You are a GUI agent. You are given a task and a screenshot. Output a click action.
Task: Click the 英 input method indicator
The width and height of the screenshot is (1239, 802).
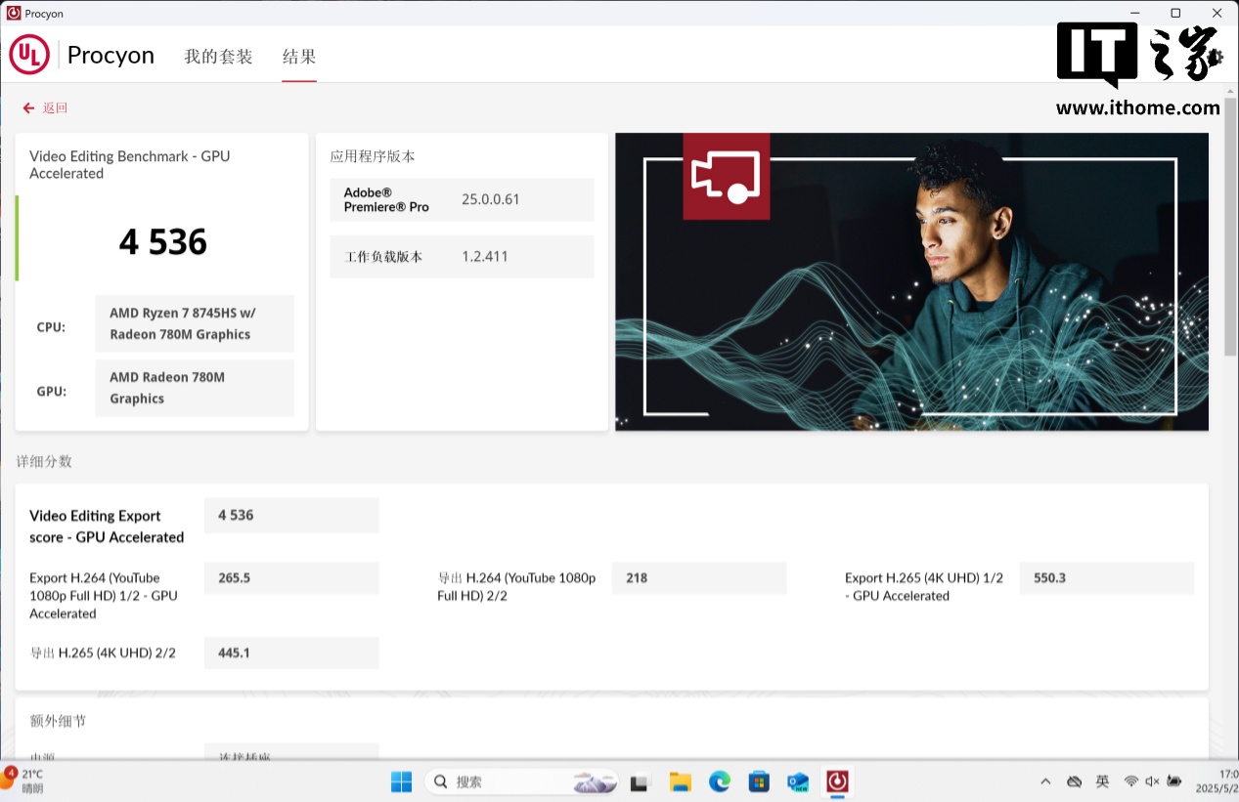pyautogui.click(x=1102, y=781)
